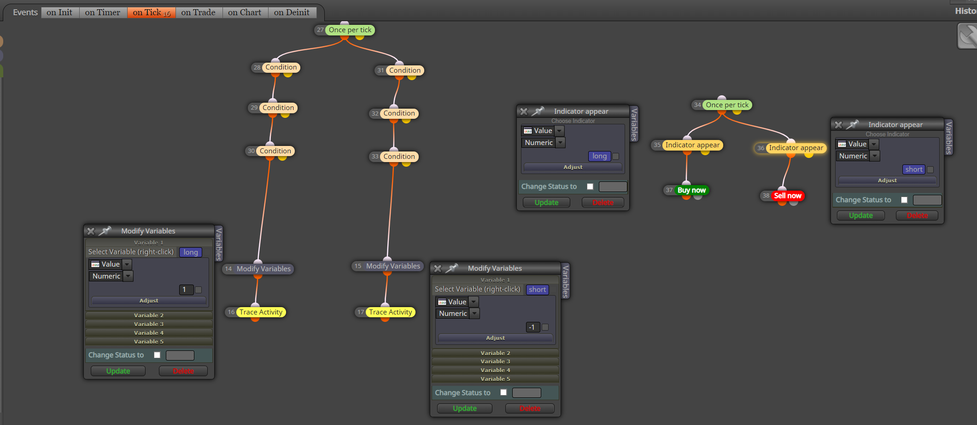
Task: Click status input field in right Indicator panel
Action: tap(927, 200)
